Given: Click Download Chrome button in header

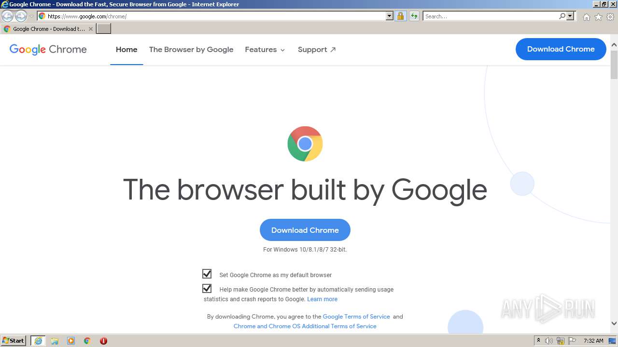Looking at the screenshot, I should pyautogui.click(x=561, y=49).
